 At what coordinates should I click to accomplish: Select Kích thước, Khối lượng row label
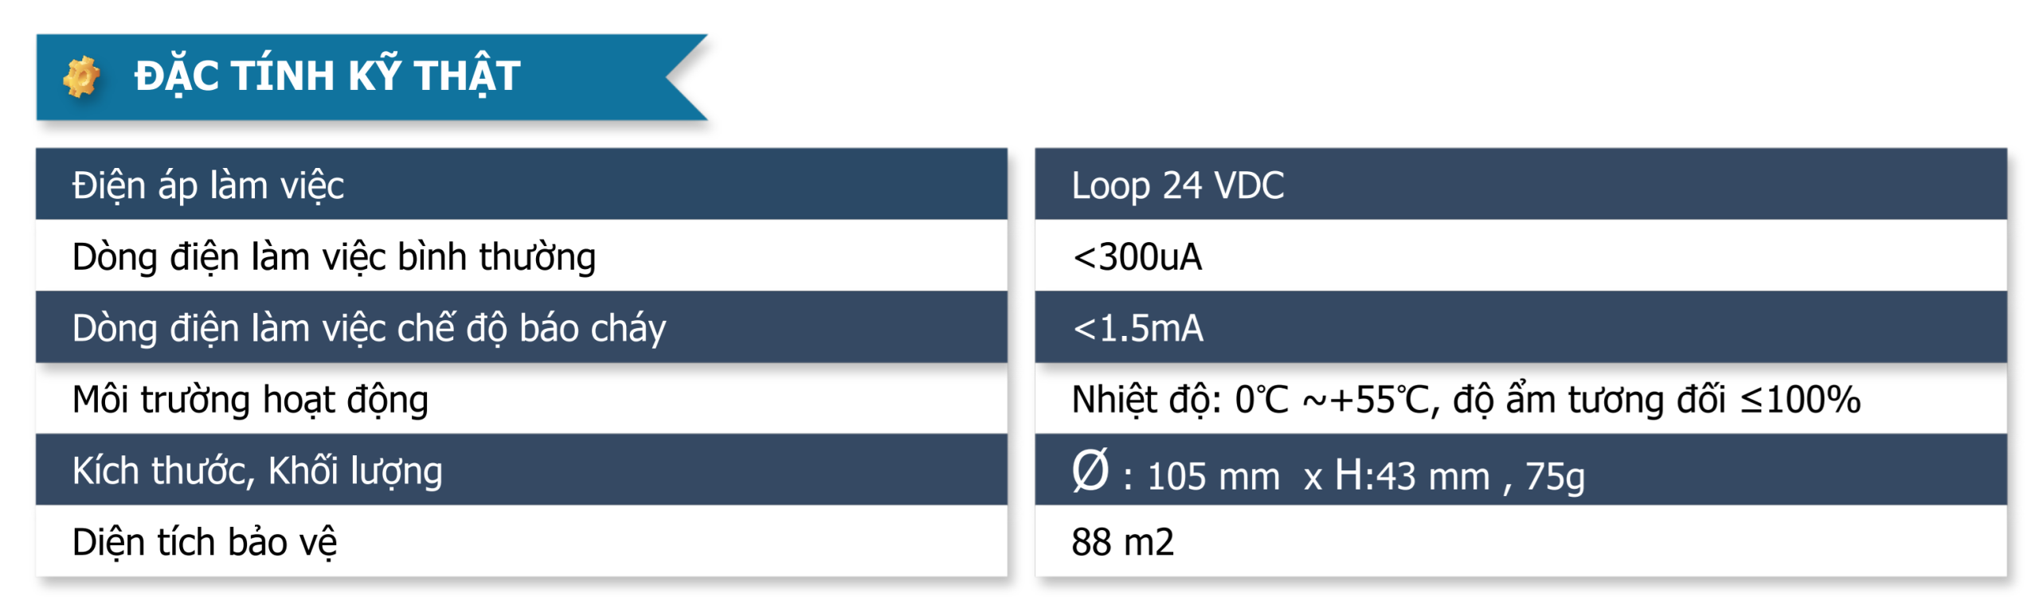pos(257,471)
